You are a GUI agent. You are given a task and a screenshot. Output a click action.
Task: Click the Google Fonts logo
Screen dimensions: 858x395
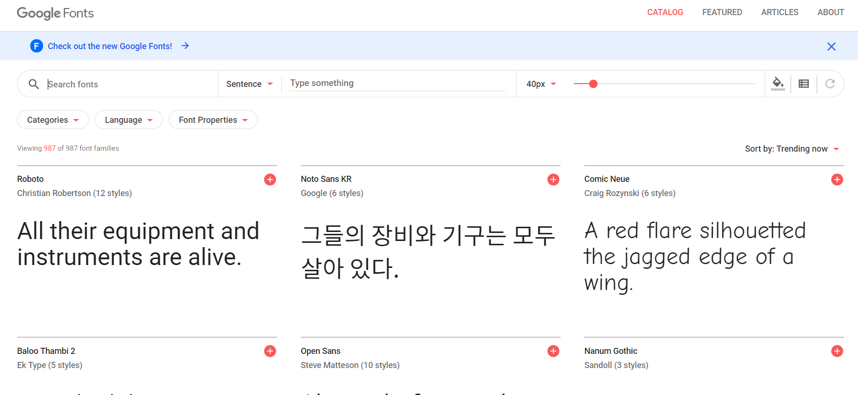(55, 13)
